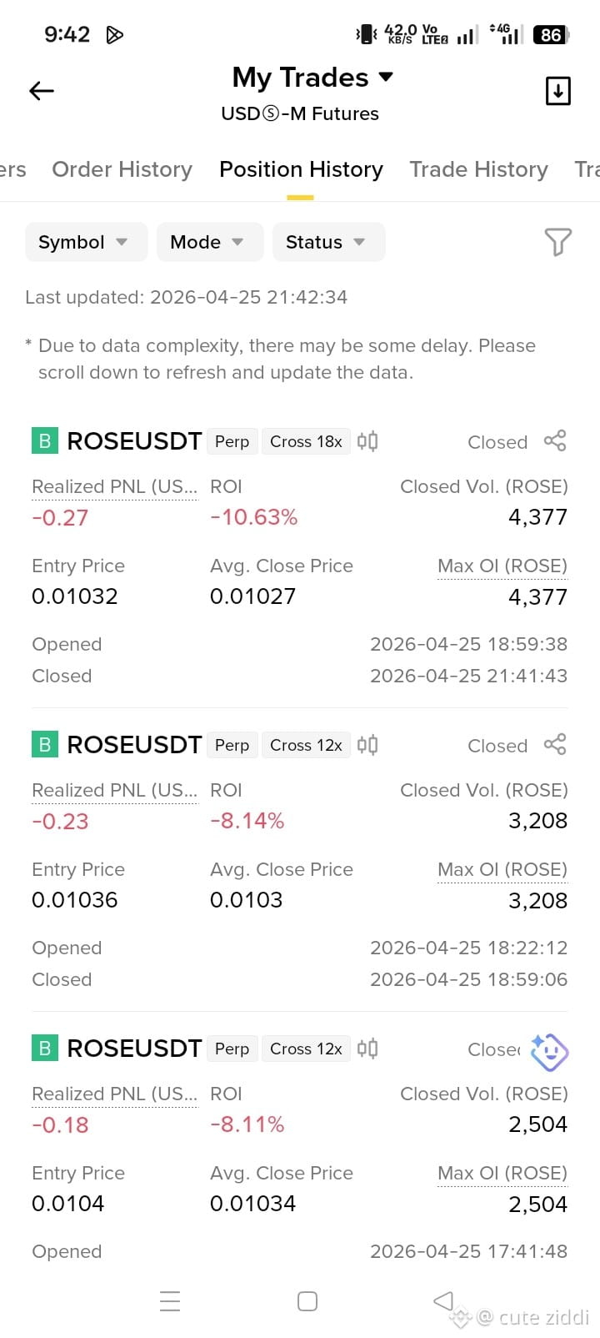Select the Position History tab

301,169
